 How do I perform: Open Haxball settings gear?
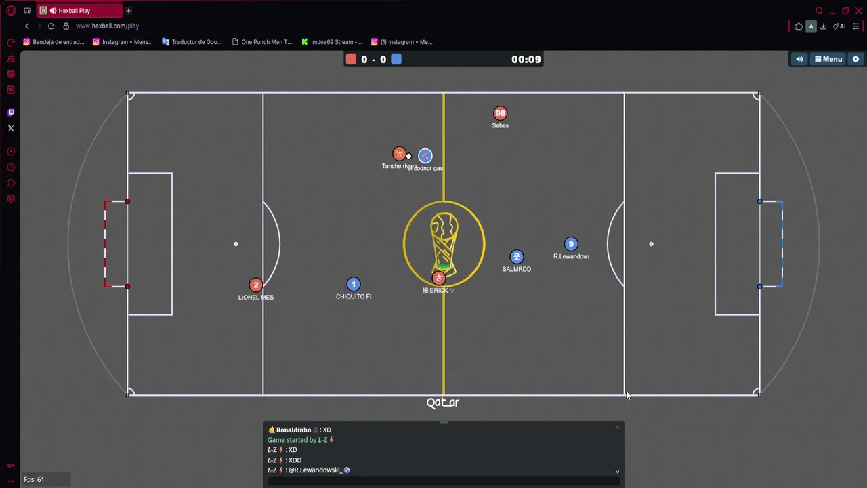pos(855,60)
